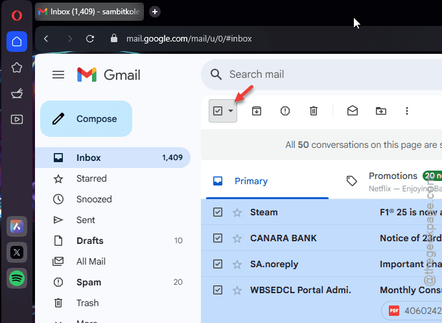442x323 pixels.
Task: Uncheck the Steam email checkbox
Action: tap(218, 212)
